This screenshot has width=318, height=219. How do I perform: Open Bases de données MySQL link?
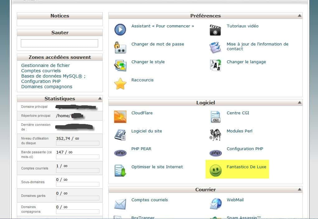(x=53, y=76)
